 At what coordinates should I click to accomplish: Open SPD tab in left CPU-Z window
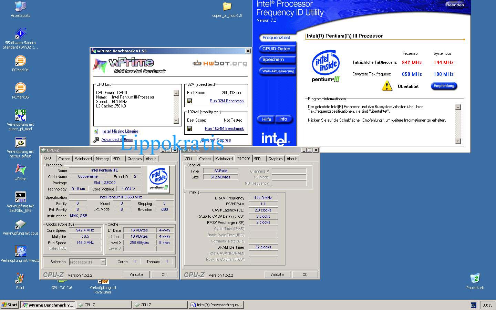116,159
